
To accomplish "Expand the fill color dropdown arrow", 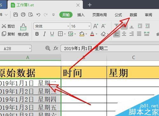I will point(86,34).
